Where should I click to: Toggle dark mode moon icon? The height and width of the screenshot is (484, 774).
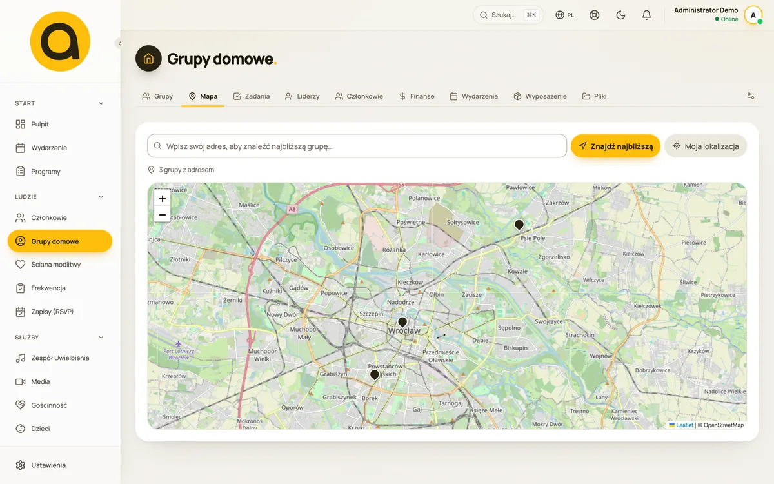click(x=620, y=15)
